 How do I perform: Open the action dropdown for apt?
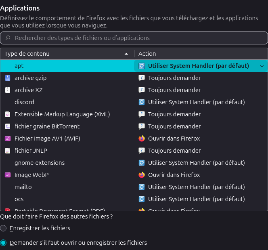coord(262,66)
